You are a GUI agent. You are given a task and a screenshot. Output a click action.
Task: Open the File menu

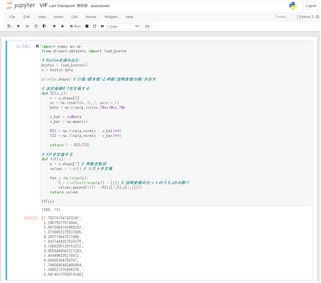12,17
